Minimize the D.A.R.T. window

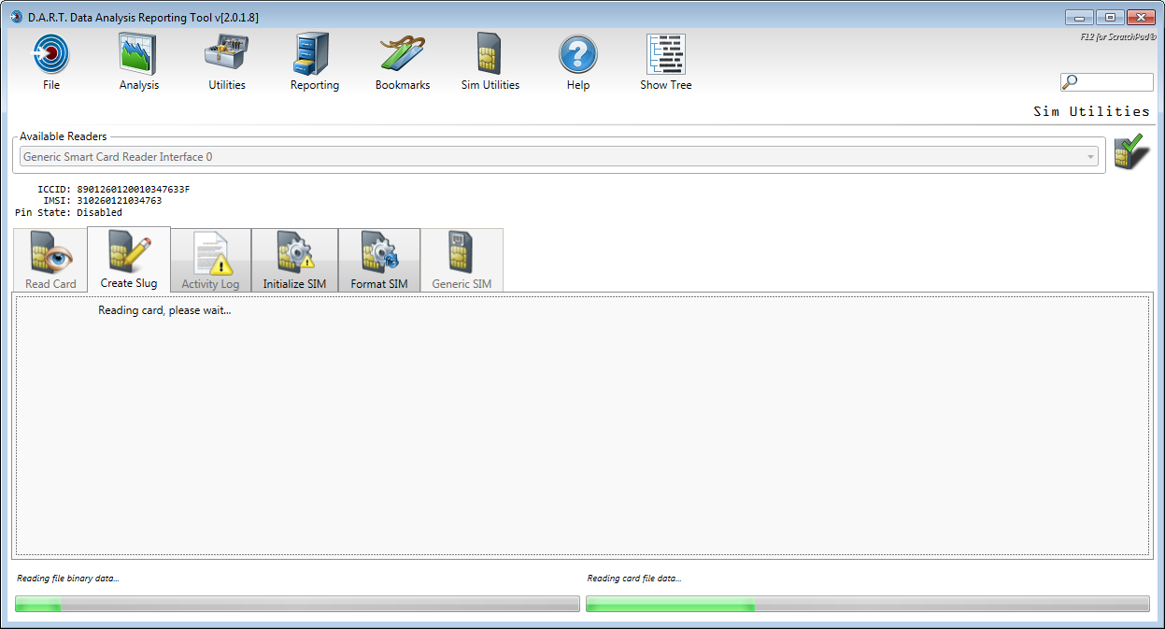[x=1079, y=17]
